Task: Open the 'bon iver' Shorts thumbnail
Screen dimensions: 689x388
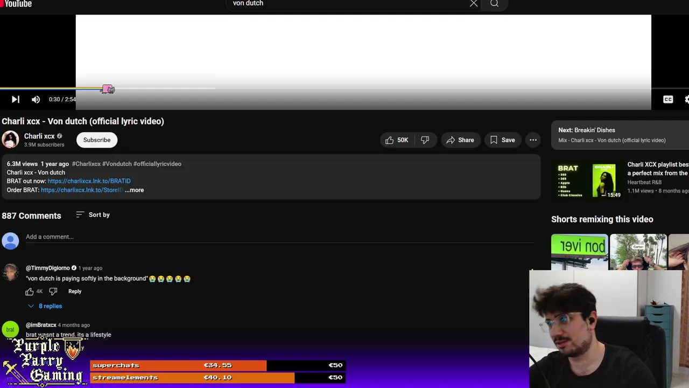Action: 580,252
